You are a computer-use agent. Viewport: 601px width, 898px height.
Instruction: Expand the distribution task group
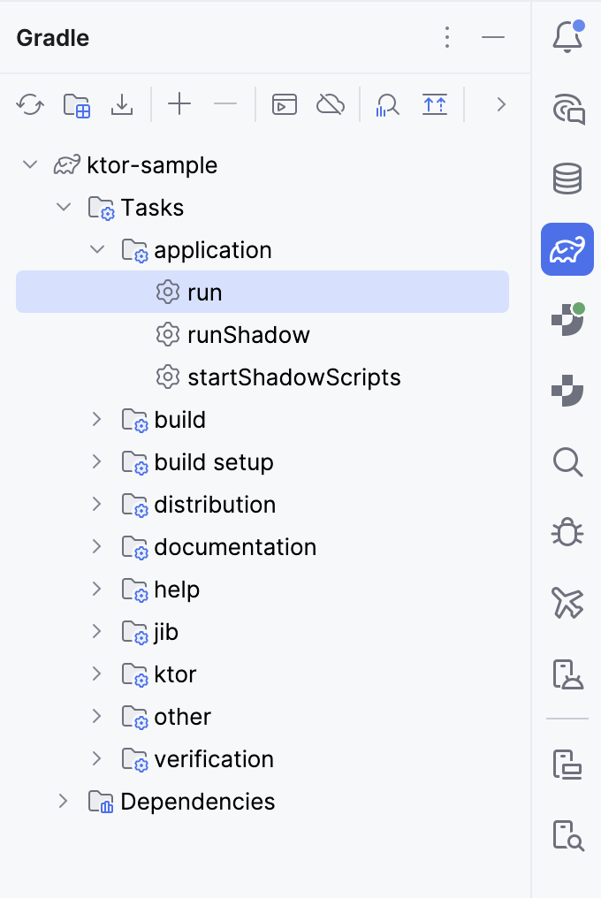[x=97, y=504]
